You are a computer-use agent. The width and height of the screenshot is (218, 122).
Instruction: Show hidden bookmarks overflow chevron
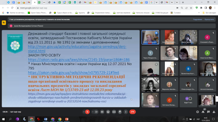(199, 13)
